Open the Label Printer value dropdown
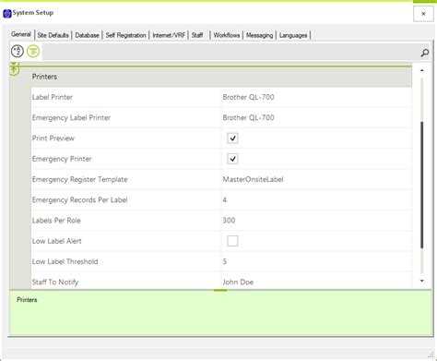This screenshot has width=437, height=361. point(316,97)
